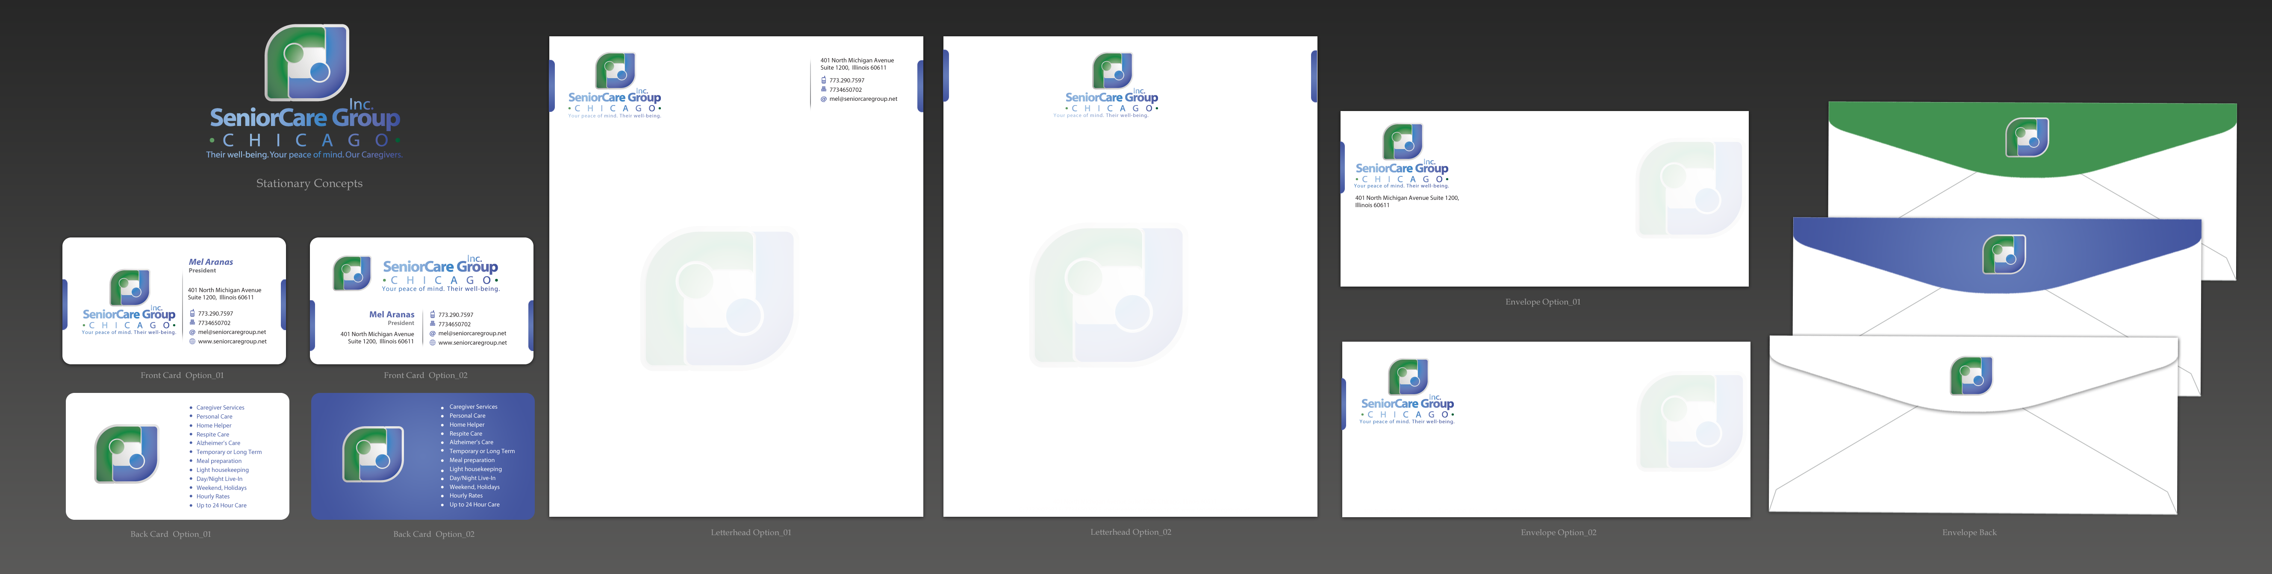
Task: Click the logo on blue Back Card Option_02
Action: click(373, 454)
